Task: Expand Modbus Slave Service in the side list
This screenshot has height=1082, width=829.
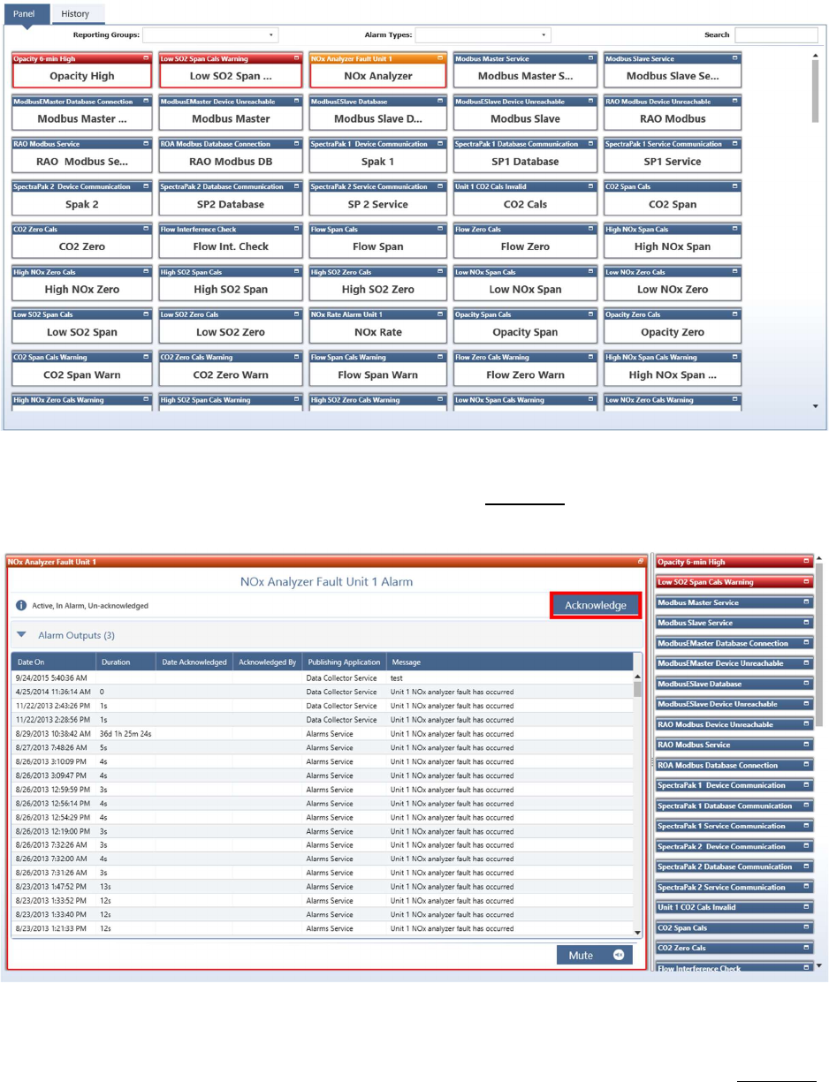Action: pyautogui.click(x=805, y=623)
